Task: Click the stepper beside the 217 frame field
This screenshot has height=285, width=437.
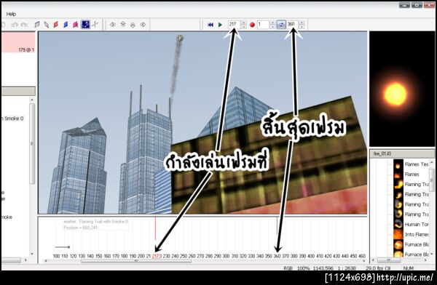Action: [244, 25]
